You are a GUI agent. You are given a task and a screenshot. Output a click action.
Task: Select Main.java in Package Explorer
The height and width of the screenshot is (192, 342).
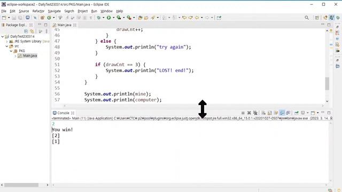(x=30, y=55)
